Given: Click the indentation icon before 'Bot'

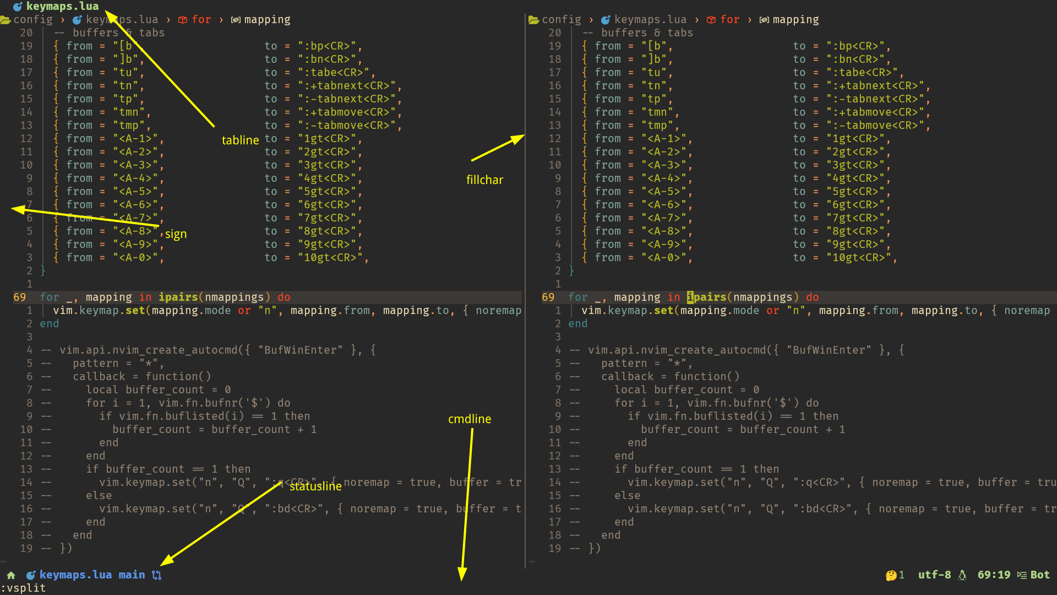Looking at the screenshot, I should point(1022,575).
